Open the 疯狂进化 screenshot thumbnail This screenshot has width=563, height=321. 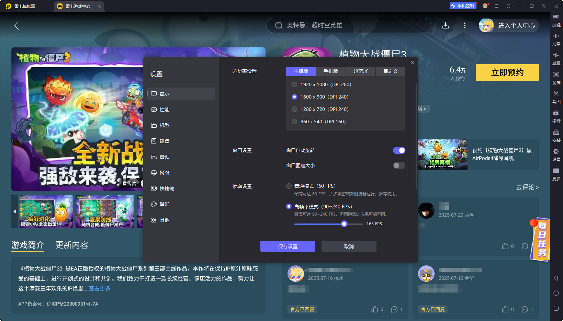tap(46, 211)
